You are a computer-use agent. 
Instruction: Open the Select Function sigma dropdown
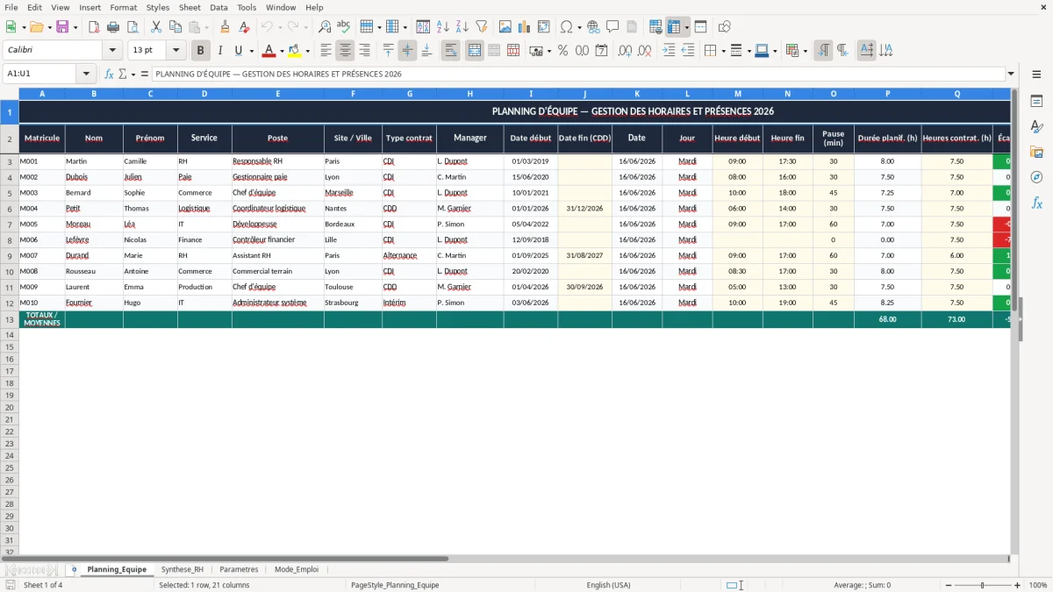tap(134, 74)
